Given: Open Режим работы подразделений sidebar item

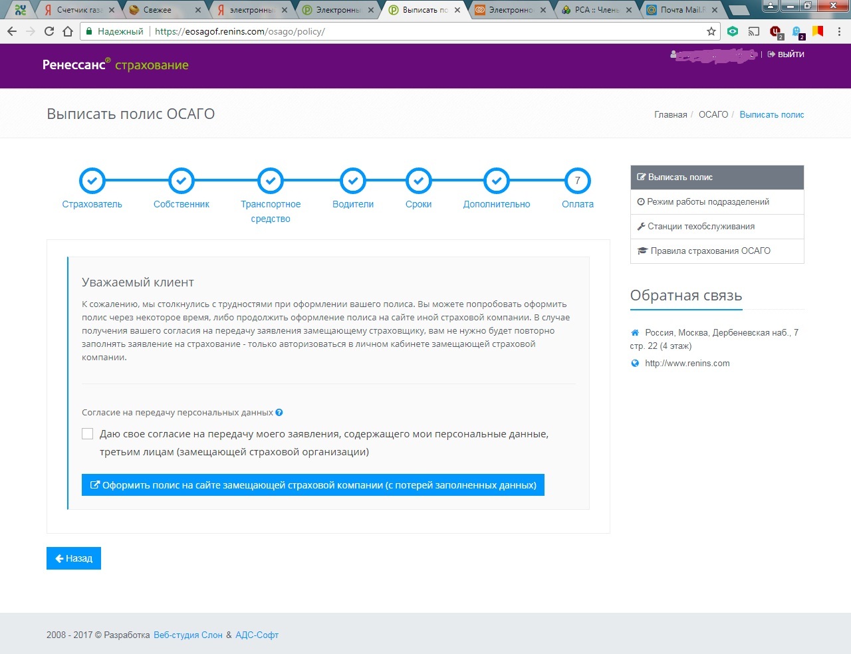Looking at the screenshot, I should (717, 202).
